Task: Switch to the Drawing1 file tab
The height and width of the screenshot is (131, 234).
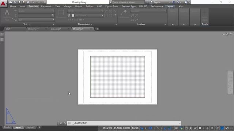Action: tap(33, 29)
